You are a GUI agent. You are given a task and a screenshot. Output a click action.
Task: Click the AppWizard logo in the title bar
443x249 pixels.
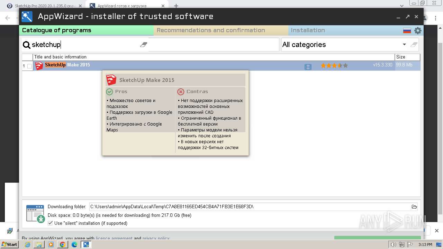click(x=27, y=17)
